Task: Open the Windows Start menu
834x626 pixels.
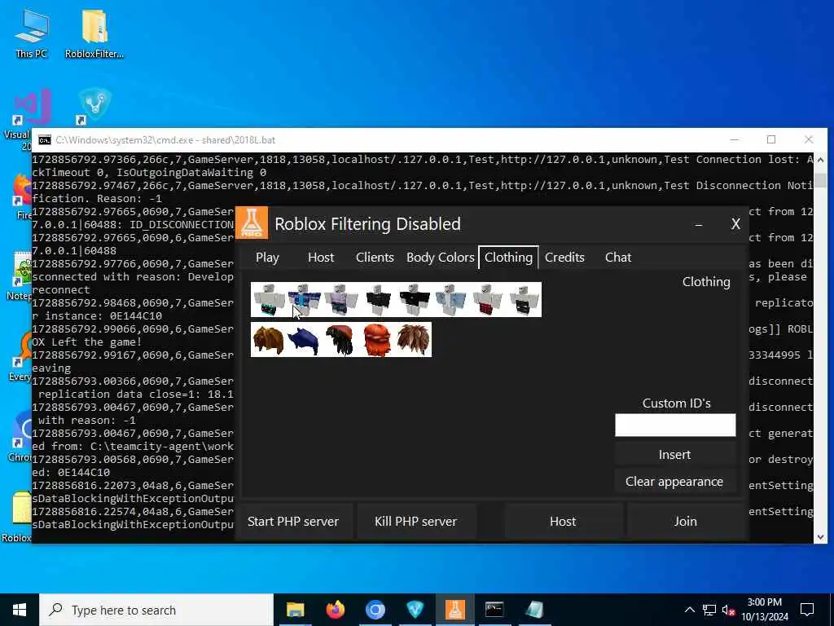Action: [20, 610]
